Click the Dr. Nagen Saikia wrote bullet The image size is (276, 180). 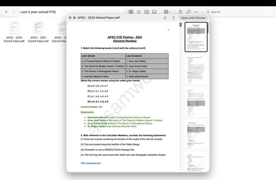click(112, 126)
